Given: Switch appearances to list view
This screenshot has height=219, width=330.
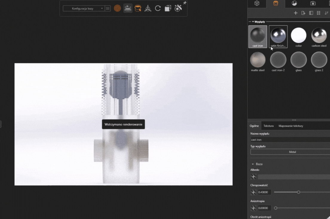Looking at the screenshot, I should 319,13.
